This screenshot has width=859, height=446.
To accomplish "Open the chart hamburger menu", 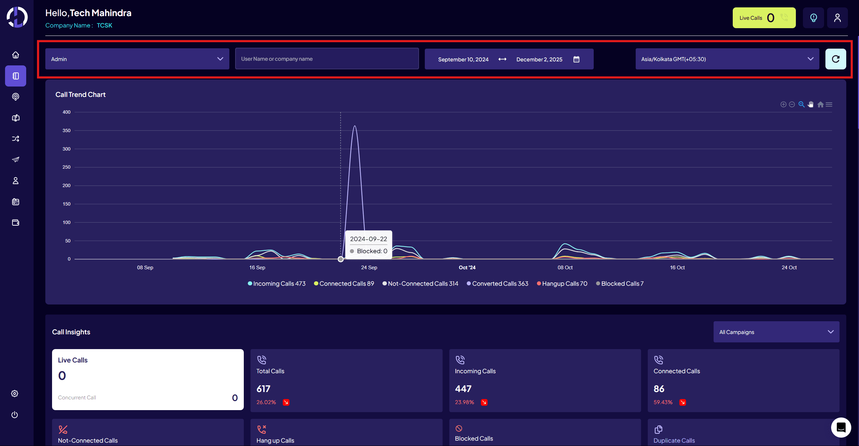I will [829, 105].
